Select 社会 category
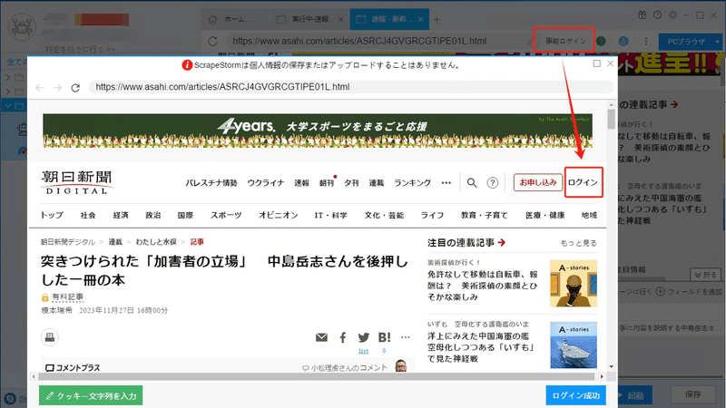Viewport: 726px width, 408px height. tap(87, 215)
